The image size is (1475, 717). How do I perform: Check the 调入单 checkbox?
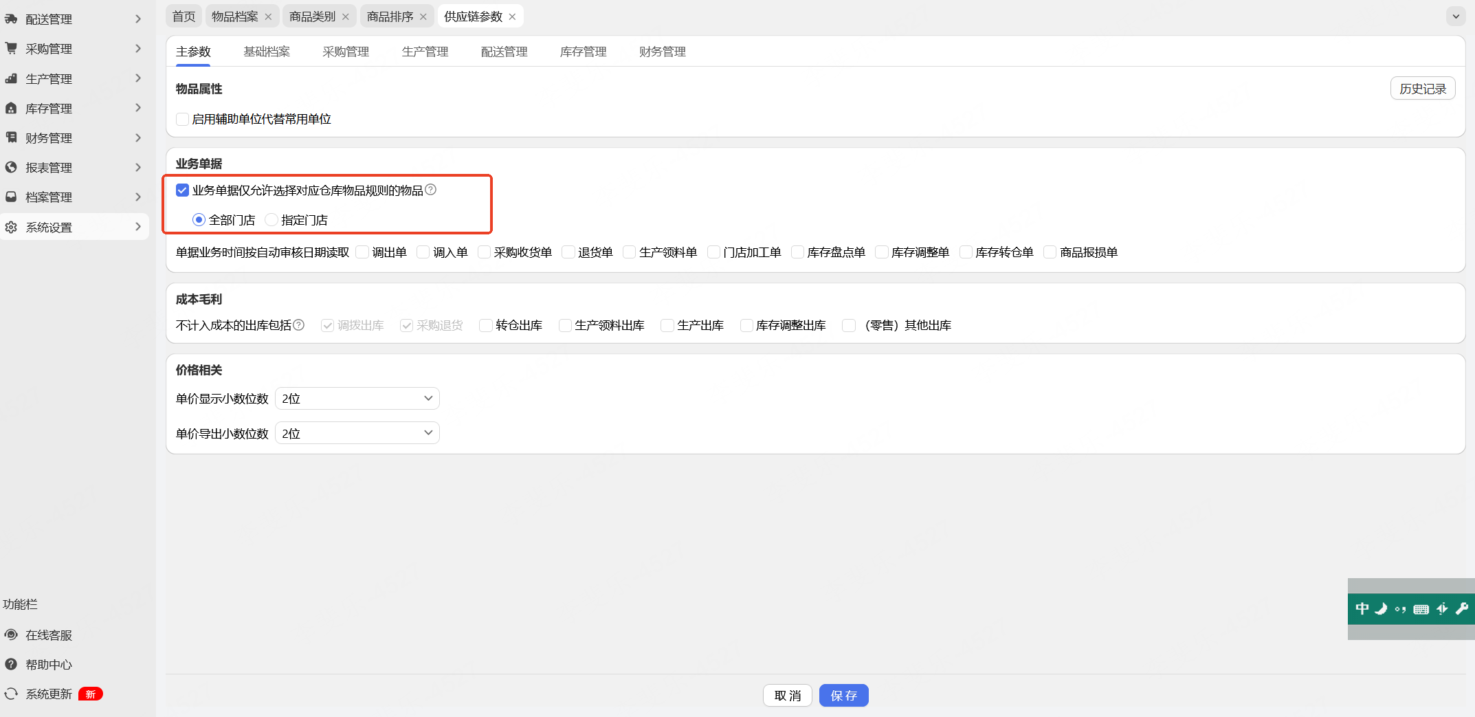coord(423,252)
